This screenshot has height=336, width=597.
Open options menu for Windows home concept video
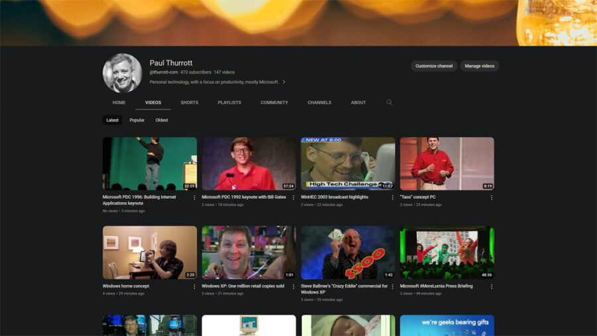coord(194,286)
